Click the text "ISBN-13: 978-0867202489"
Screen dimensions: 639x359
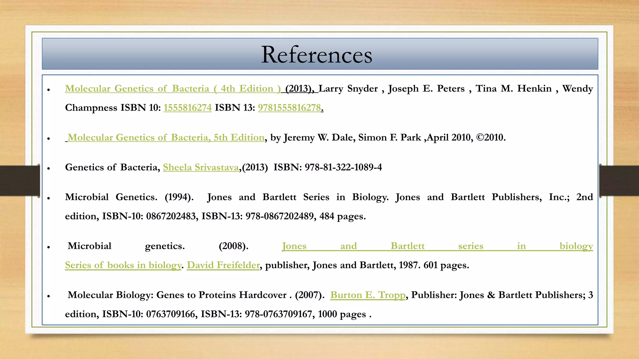pyautogui.click(x=257, y=216)
